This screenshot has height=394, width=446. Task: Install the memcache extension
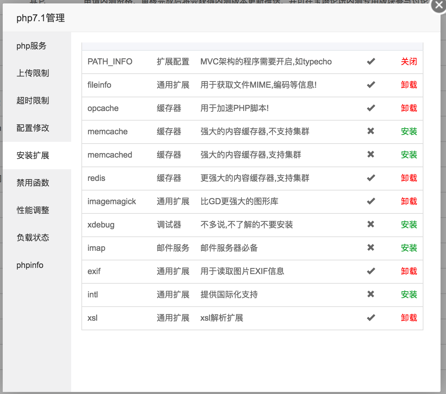click(x=409, y=132)
